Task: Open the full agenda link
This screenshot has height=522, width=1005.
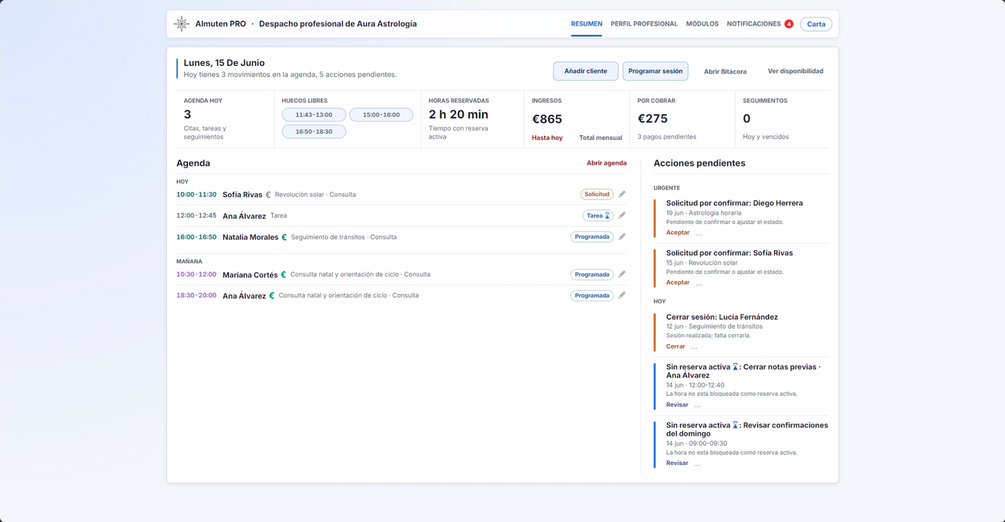Action: pyautogui.click(x=606, y=163)
